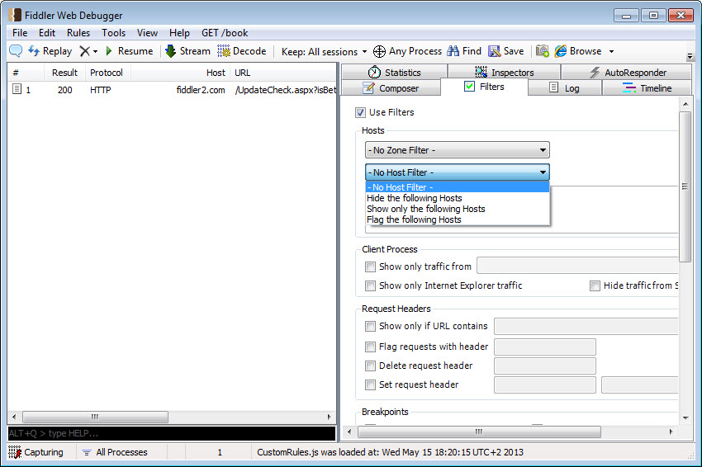Click the Any Process target icon
This screenshot has height=467, width=702.
click(x=379, y=51)
